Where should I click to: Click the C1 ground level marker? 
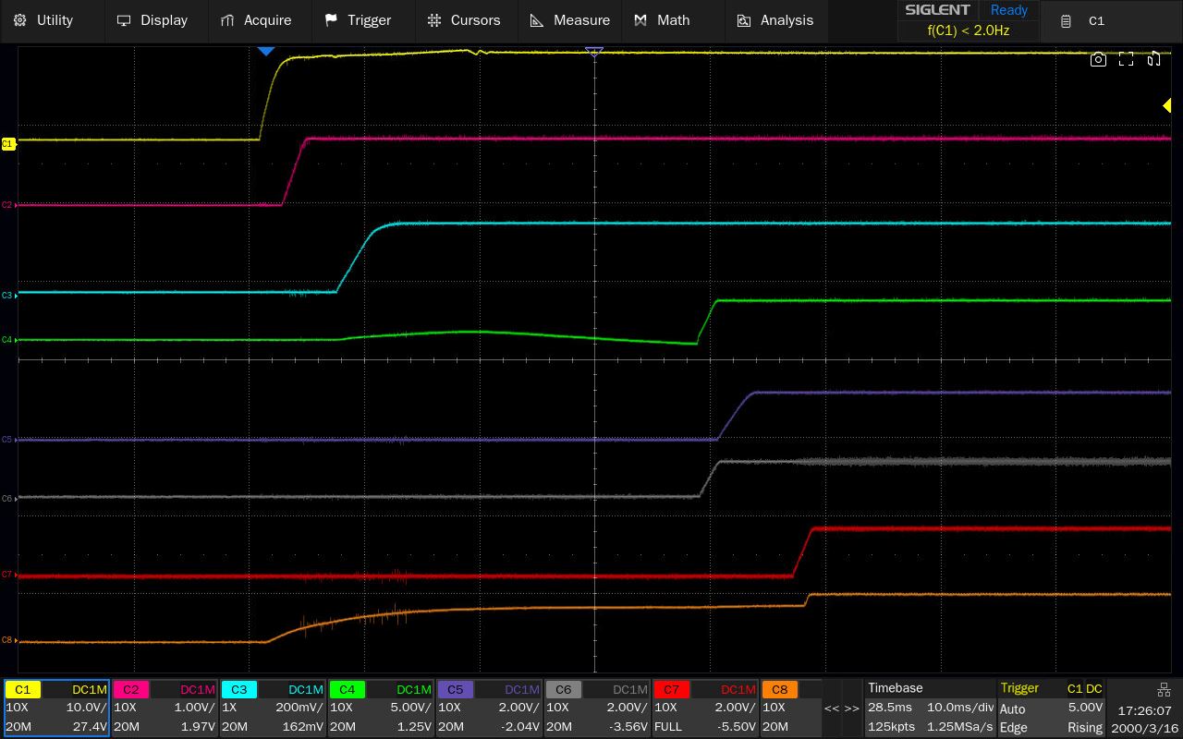coord(8,144)
